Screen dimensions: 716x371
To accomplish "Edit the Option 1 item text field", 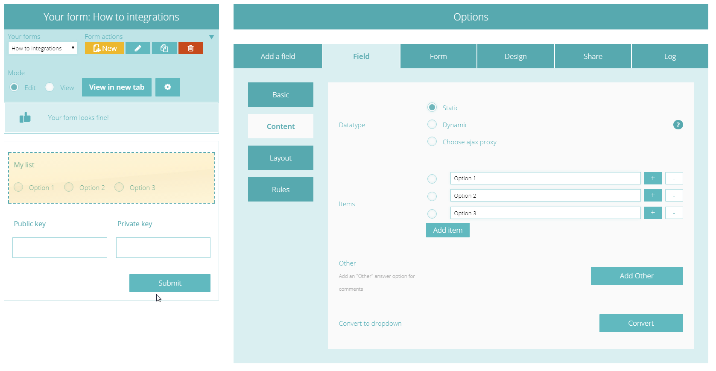I will (546, 178).
